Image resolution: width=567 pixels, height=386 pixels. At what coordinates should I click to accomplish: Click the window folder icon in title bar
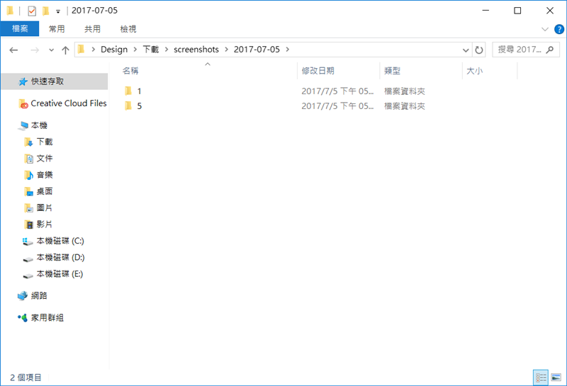point(10,11)
